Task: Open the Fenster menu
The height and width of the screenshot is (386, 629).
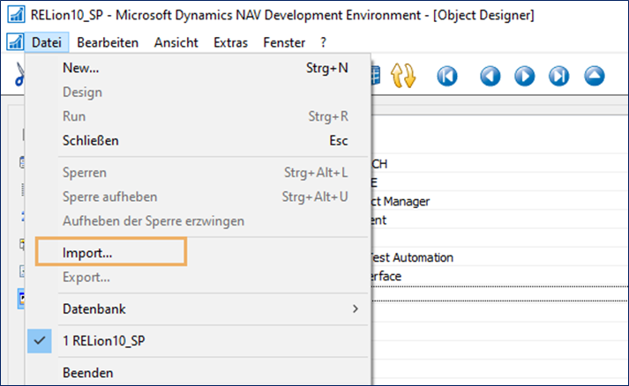Action: tap(284, 42)
